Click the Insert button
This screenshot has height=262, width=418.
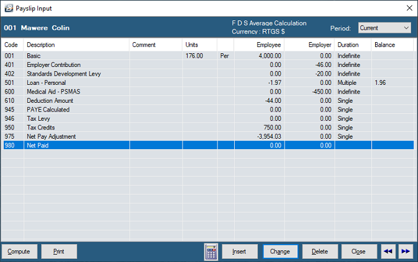(x=240, y=251)
